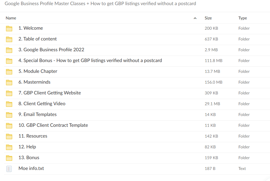Click the folder icon beside 12. Help
This screenshot has height=181, width=270.
(9, 147)
